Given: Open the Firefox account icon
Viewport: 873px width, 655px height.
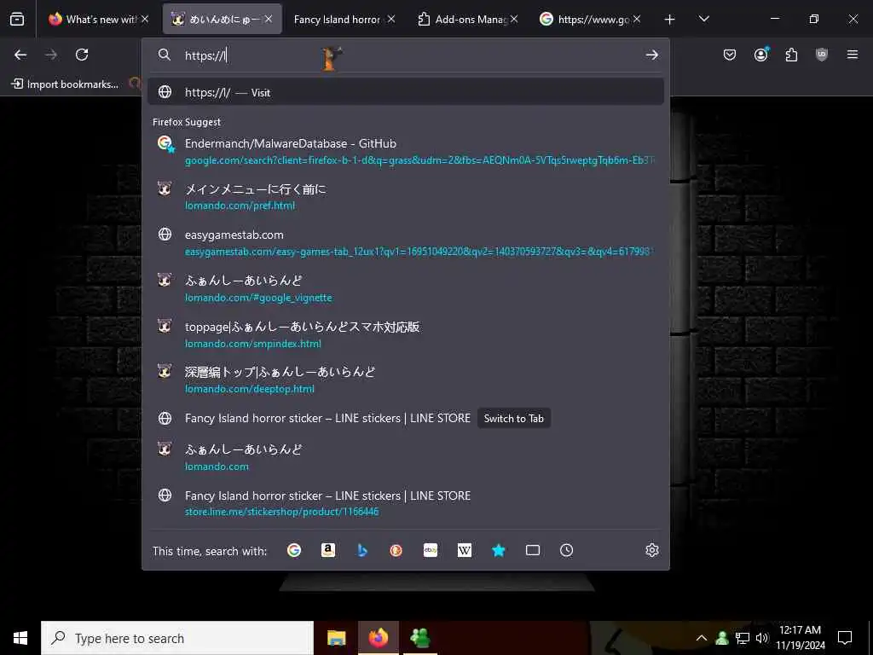Looking at the screenshot, I should coord(761,55).
